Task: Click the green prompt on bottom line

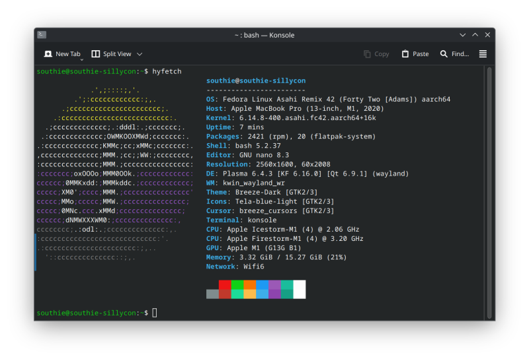Action: [92, 313]
